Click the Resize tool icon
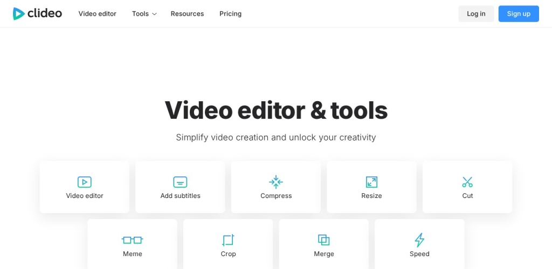Image resolution: width=552 pixels, height=269 pixels. (x=371, y=182)
